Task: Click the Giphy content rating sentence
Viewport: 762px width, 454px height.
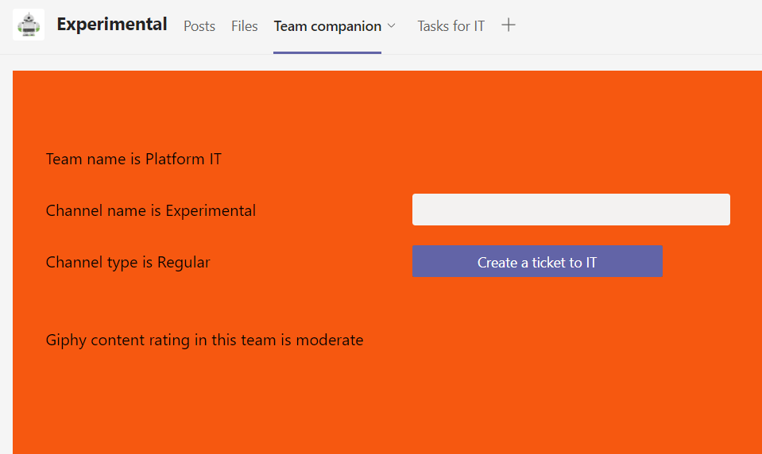Action: tap(204, 340)
